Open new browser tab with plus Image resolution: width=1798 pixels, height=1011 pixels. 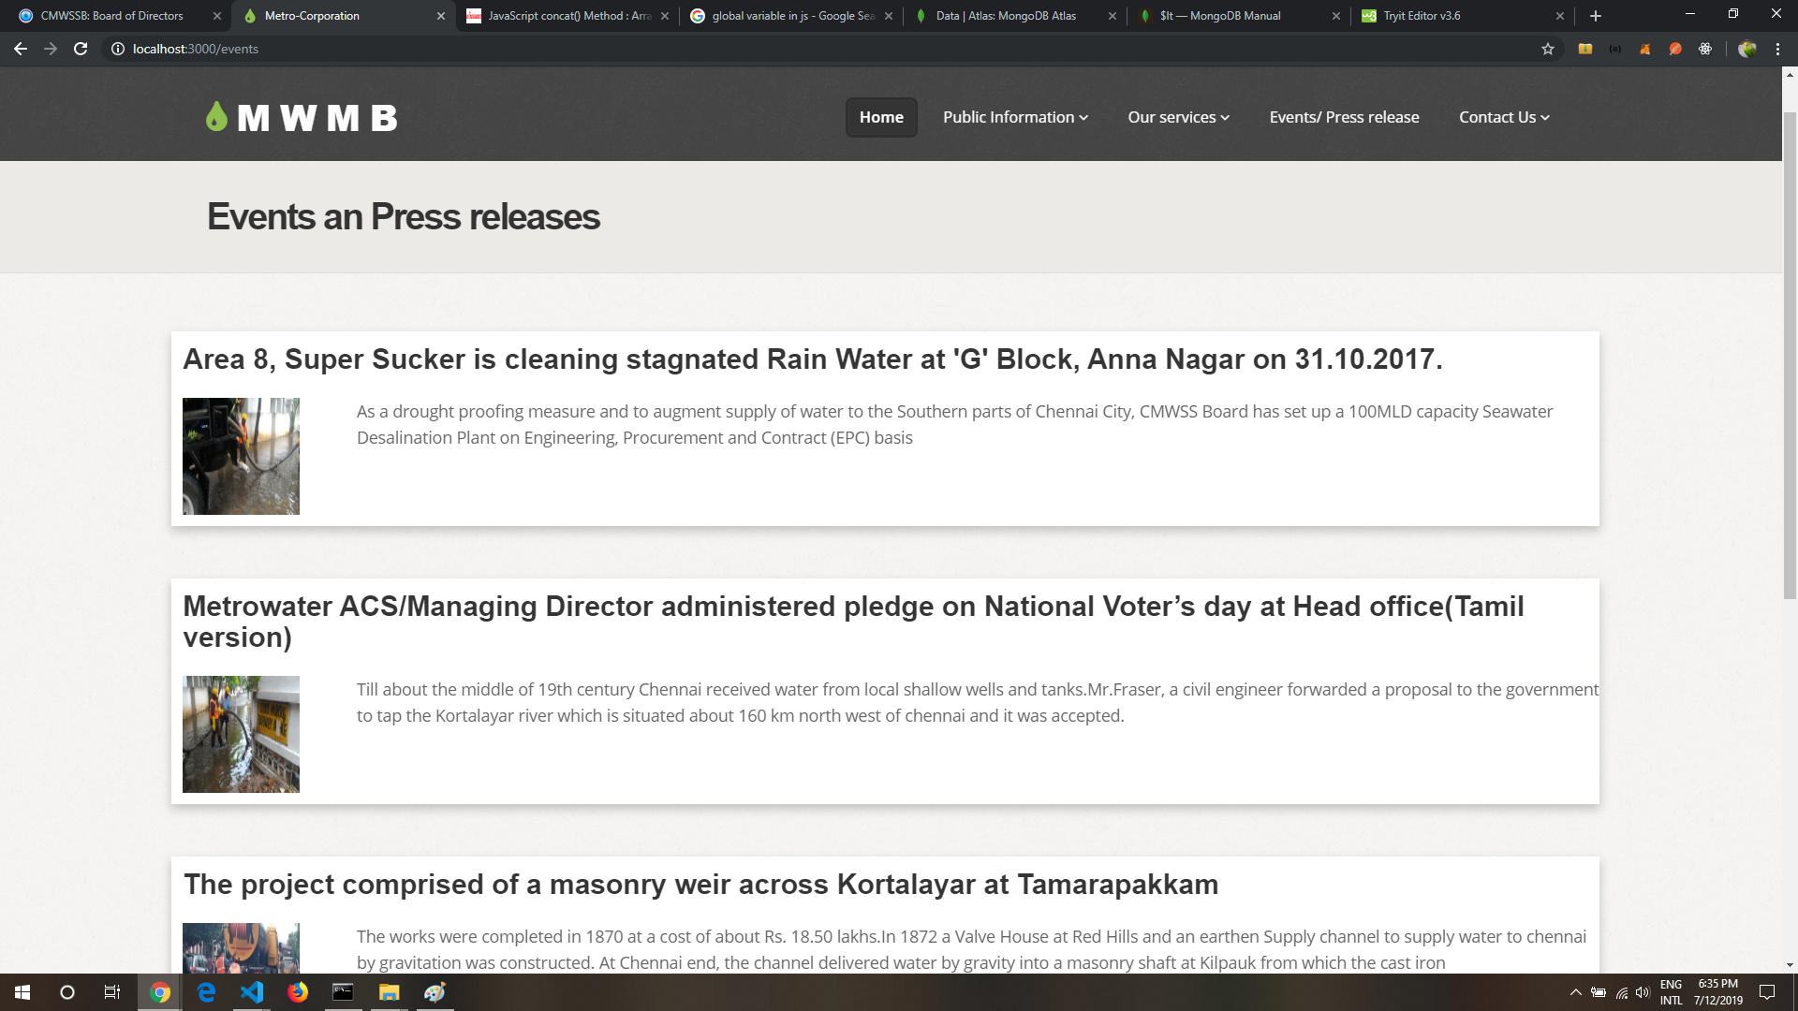click(1596, 16)
